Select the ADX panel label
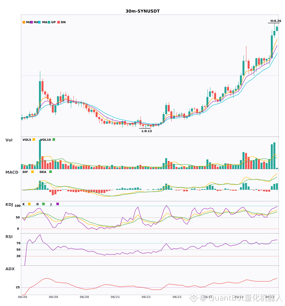The image size is (285, 306). coord(10,269)
